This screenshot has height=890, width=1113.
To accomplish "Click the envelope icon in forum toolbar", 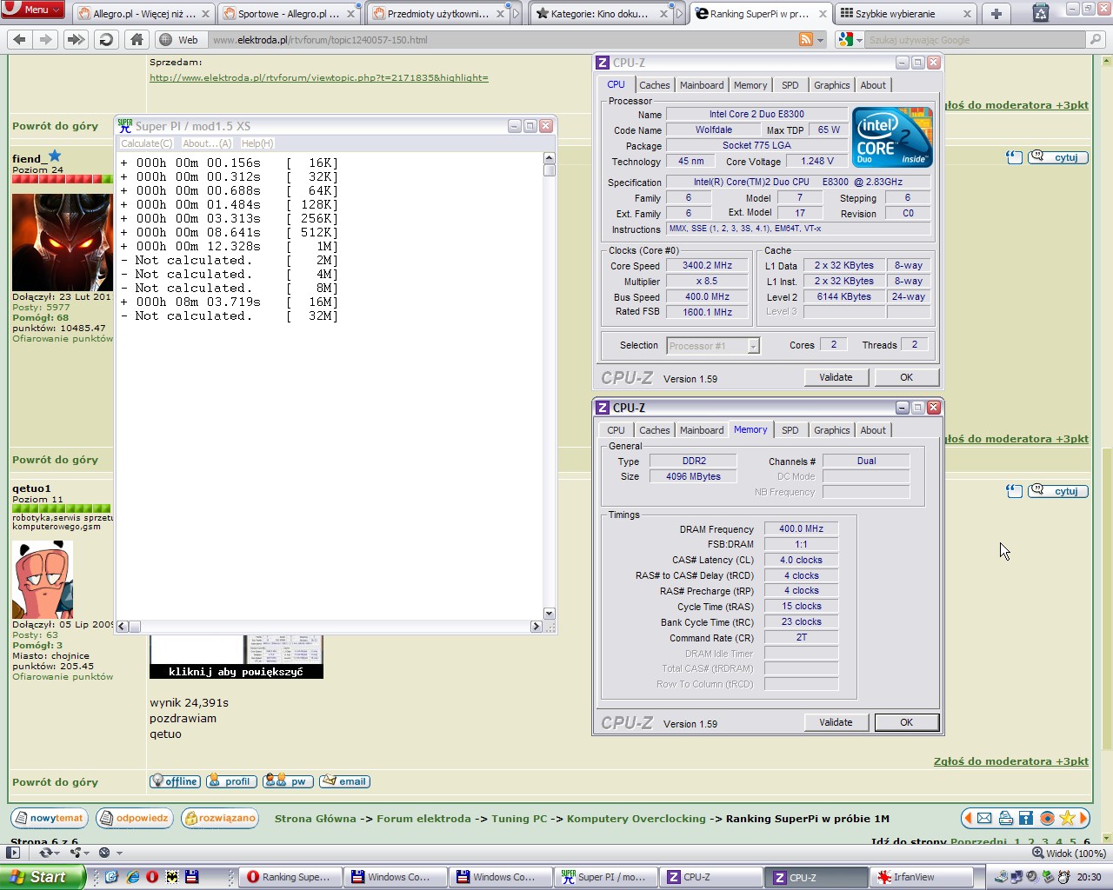I will click(984, 818).
